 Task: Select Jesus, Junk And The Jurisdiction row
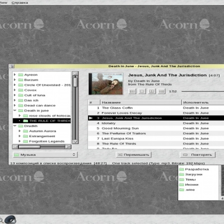point(156,118)
